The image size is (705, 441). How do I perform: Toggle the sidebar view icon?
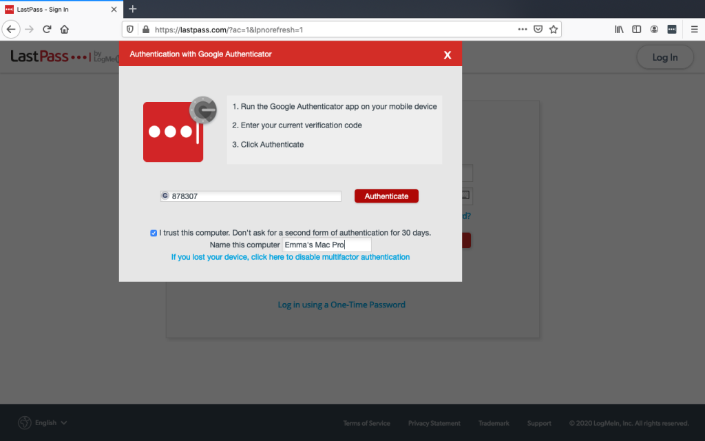pyautogui.click(x=637, y=29)
